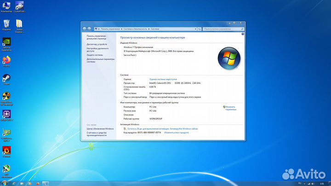Screen dimensions: 331x186
Task: Open Защита системы link
Action: [95, 55]
